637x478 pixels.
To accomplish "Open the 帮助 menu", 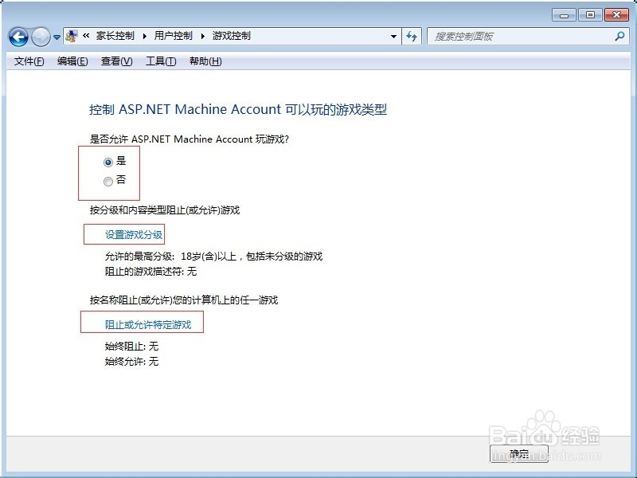I will click(x=207, y=61).
